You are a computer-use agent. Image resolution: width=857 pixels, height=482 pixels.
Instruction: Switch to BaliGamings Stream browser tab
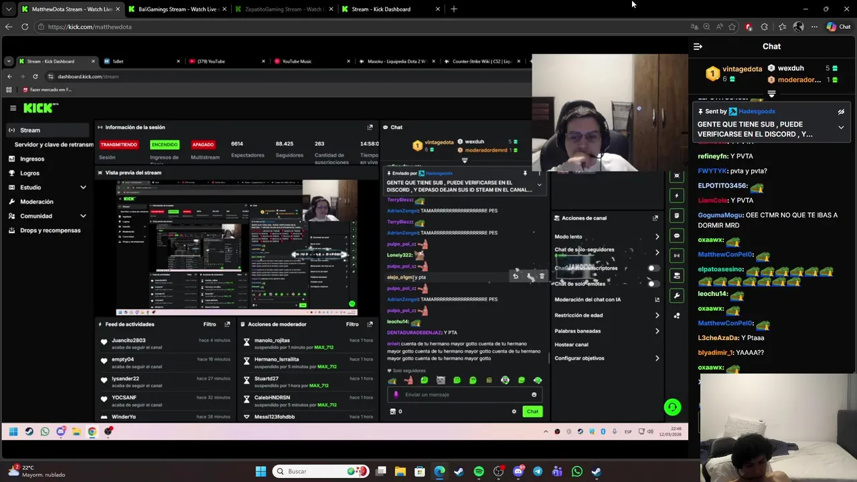[177, 9]
